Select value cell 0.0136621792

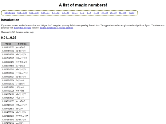[x=8, y=84]
